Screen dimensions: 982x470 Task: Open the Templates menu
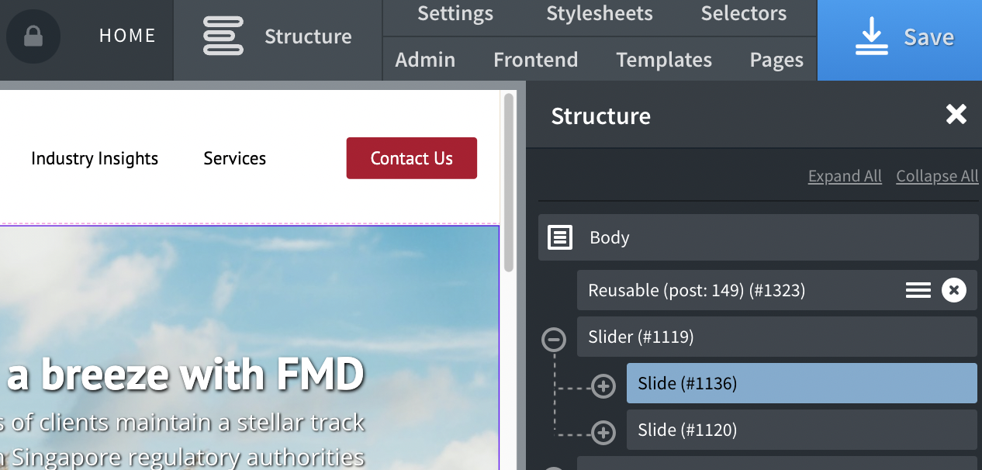[x=664, y=60]
